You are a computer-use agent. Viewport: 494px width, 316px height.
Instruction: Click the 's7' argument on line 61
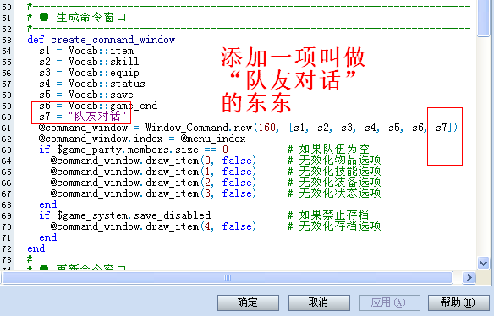pos(442,128)
